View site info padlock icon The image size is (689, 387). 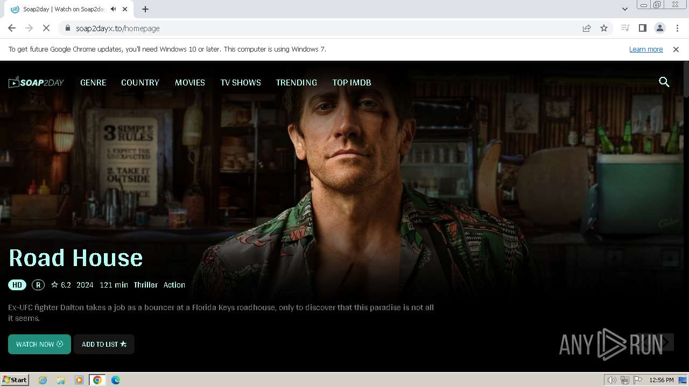click(67, 28)
